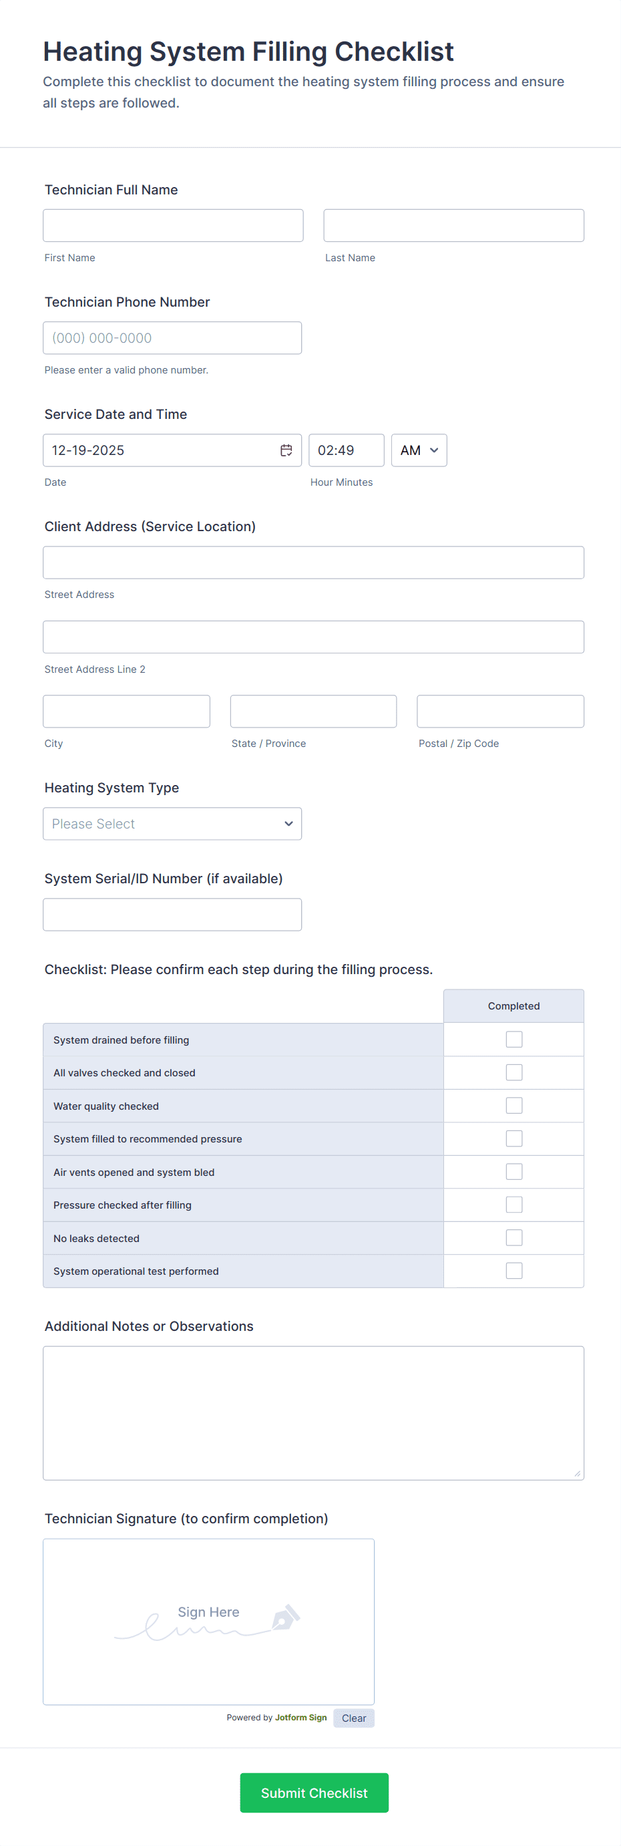The width and height of the screenshot is (621, 1846).
Task: Click the pen icon in signature box
Action: (286, 1617)
